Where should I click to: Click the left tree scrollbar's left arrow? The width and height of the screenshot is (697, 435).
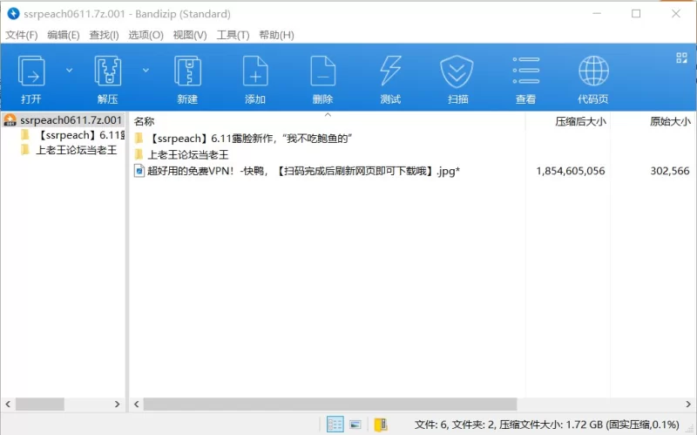(x=8, y=404)
